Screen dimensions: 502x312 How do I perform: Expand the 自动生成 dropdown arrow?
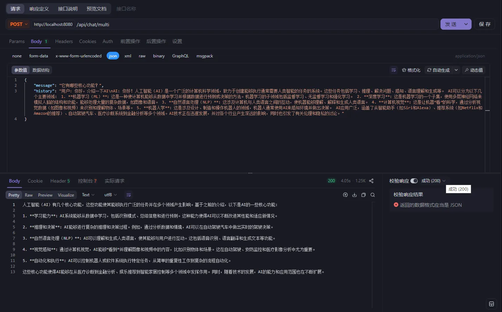click(x=456, y=70)
